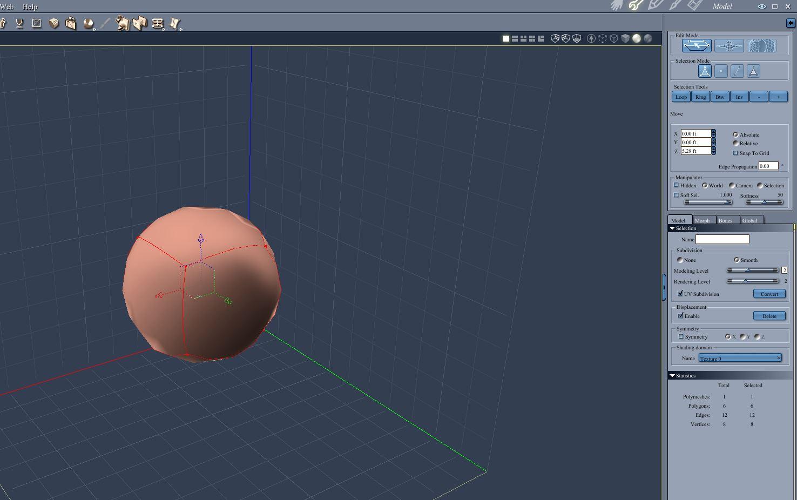Enable flat shaded cube display mode
The height and width of the screenshot is (500, 797).
point(625,38)
